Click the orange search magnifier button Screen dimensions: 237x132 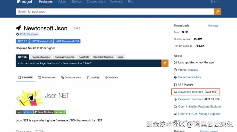point(217,12)
